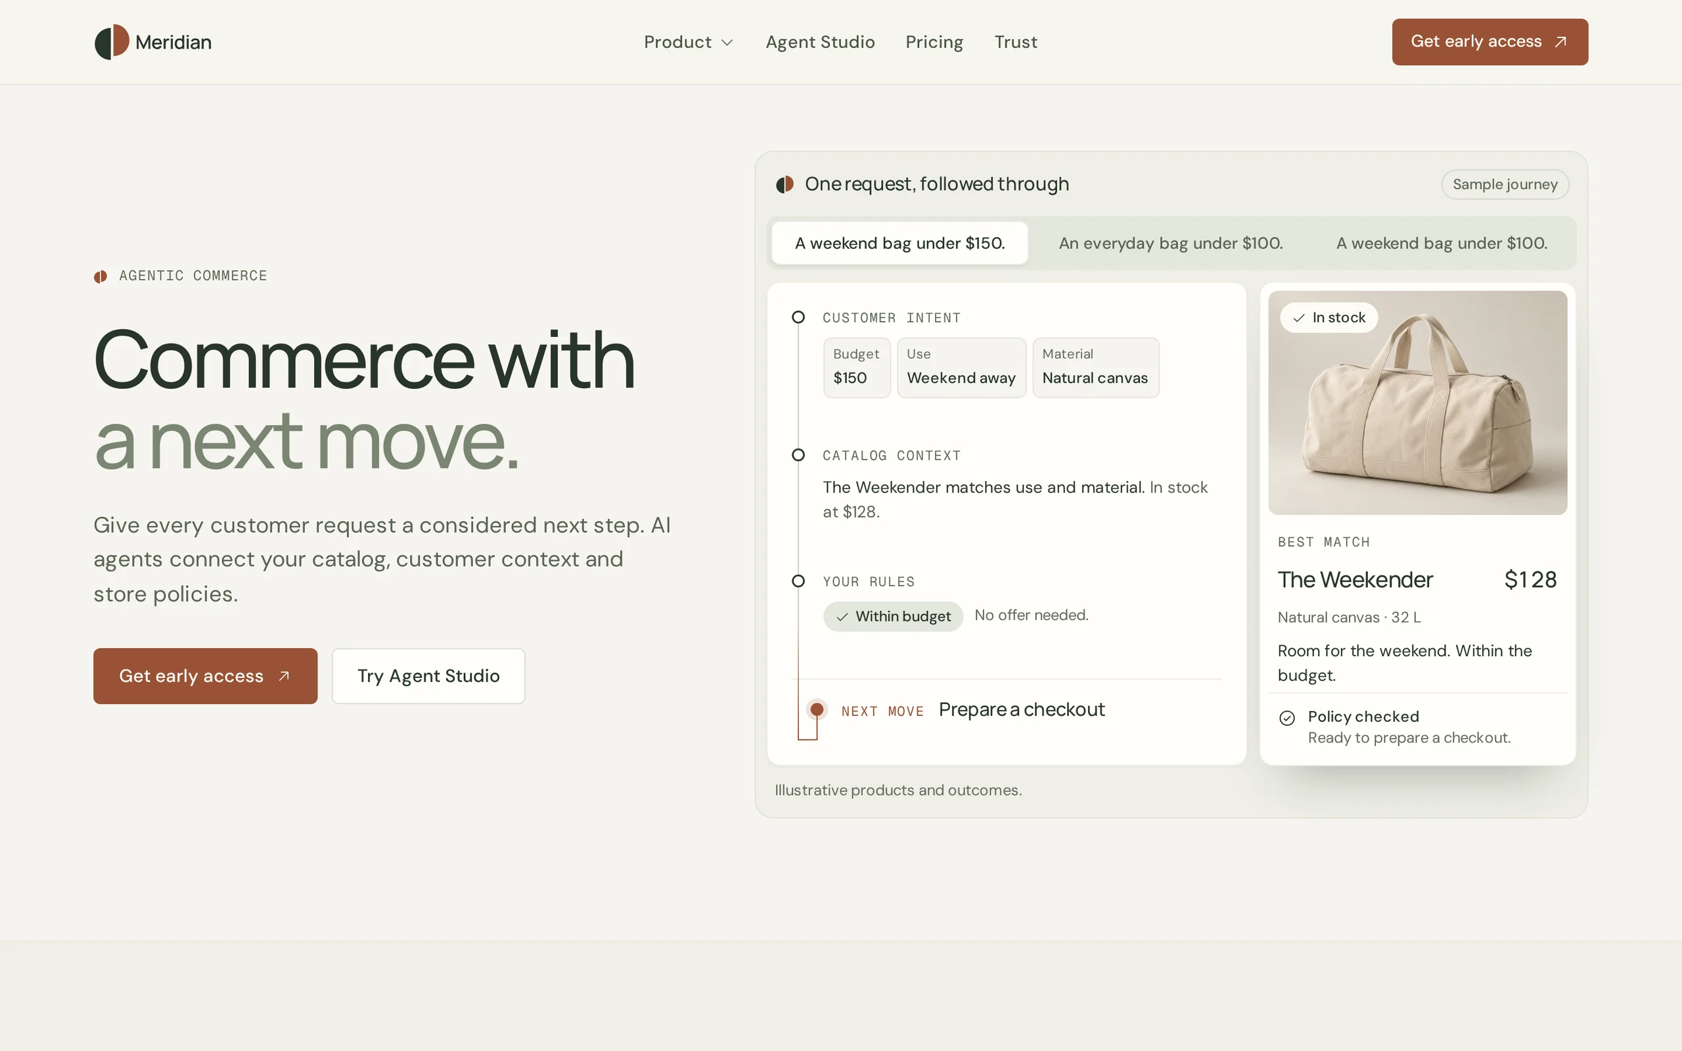This screenshot has height=1051, width=1682.
Task: Click the Within budget checkmark icon
Action: [x=842, y=617]
